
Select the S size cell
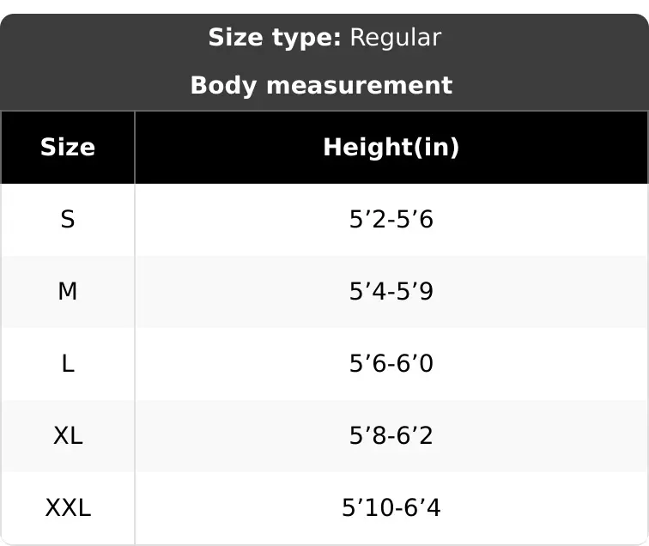[x=68, y=220]
